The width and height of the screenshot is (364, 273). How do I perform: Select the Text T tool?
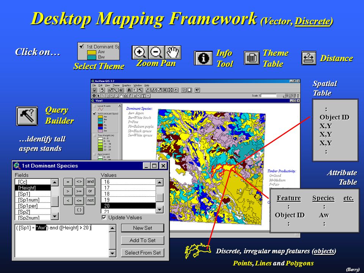click(143, 96)
